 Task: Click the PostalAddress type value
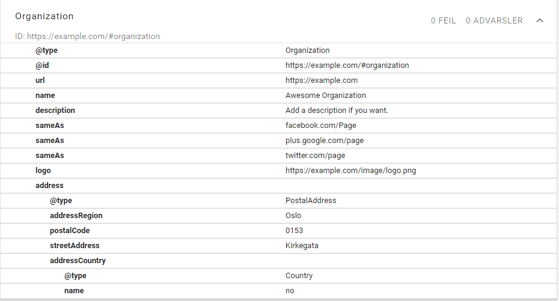[311, 201]
